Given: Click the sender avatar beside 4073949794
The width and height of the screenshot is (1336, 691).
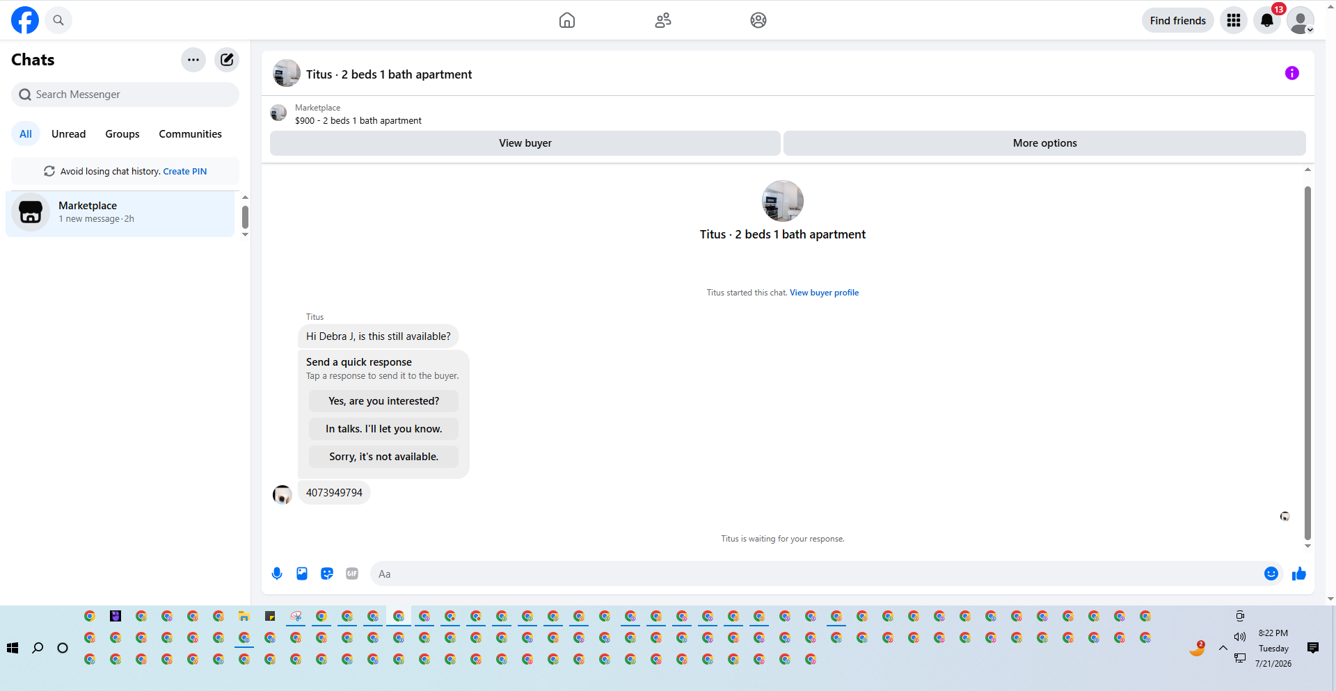Looking at the screenshot, I should click(x=283, y=495).
